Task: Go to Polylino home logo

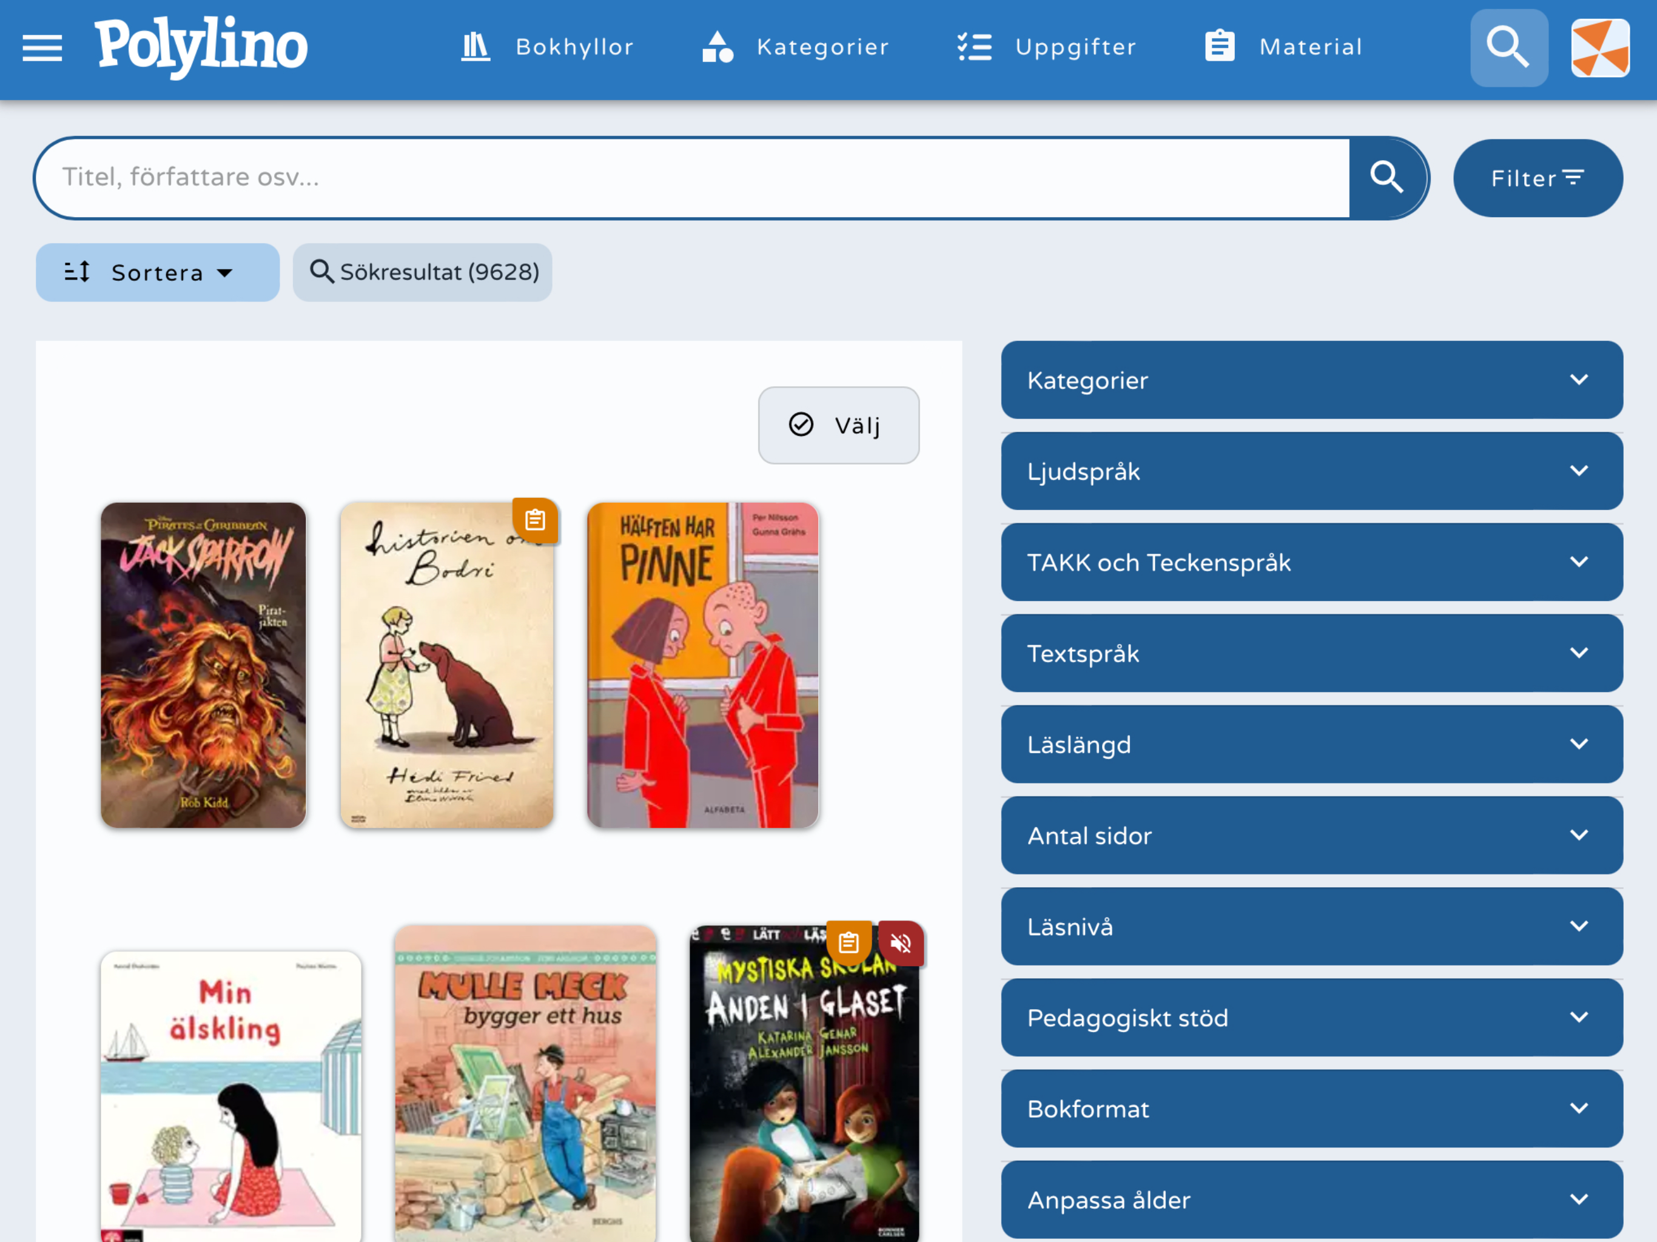Action: (x=201, y=47)
